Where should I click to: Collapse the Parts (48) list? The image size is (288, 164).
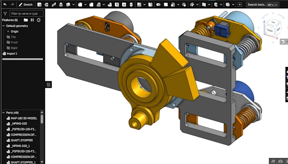click(x=3, y=113)
